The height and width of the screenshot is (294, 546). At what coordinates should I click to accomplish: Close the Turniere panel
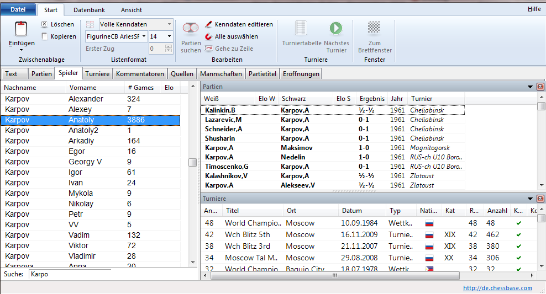pos(540,199)
